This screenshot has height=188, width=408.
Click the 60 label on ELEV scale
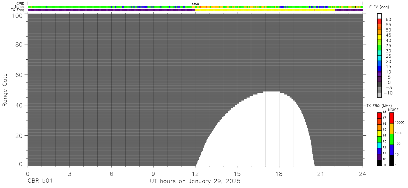[389, 19]
